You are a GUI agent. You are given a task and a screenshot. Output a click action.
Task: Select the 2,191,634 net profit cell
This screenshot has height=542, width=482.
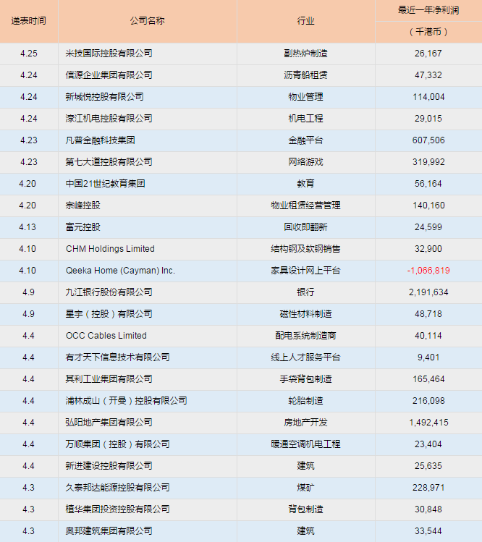point(428,292)
